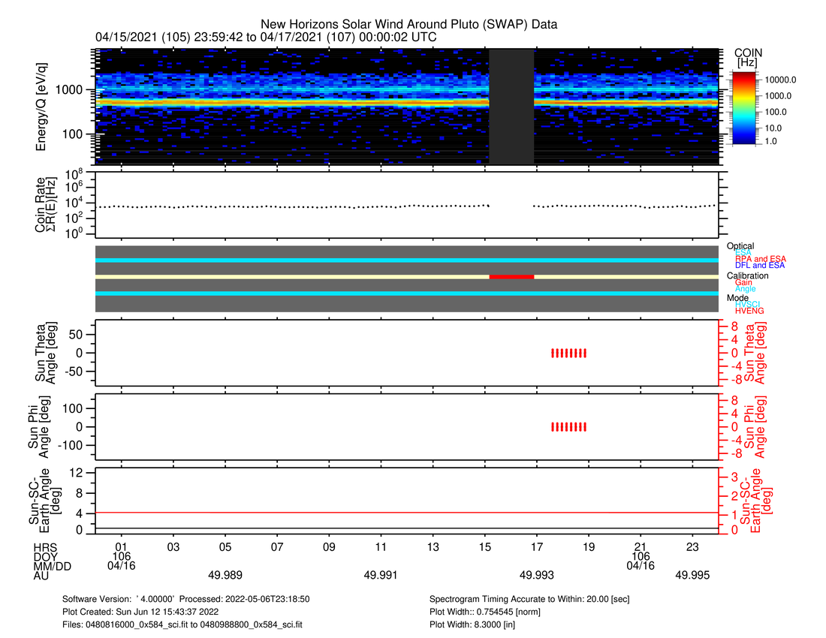The image size is (826, 638).
Task: Click the red Sun-SC-Earth Angle line
Action: point(405,513)
